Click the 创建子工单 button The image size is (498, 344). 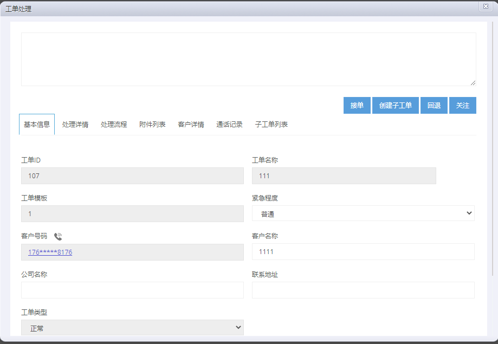click(x=396, y=106)
